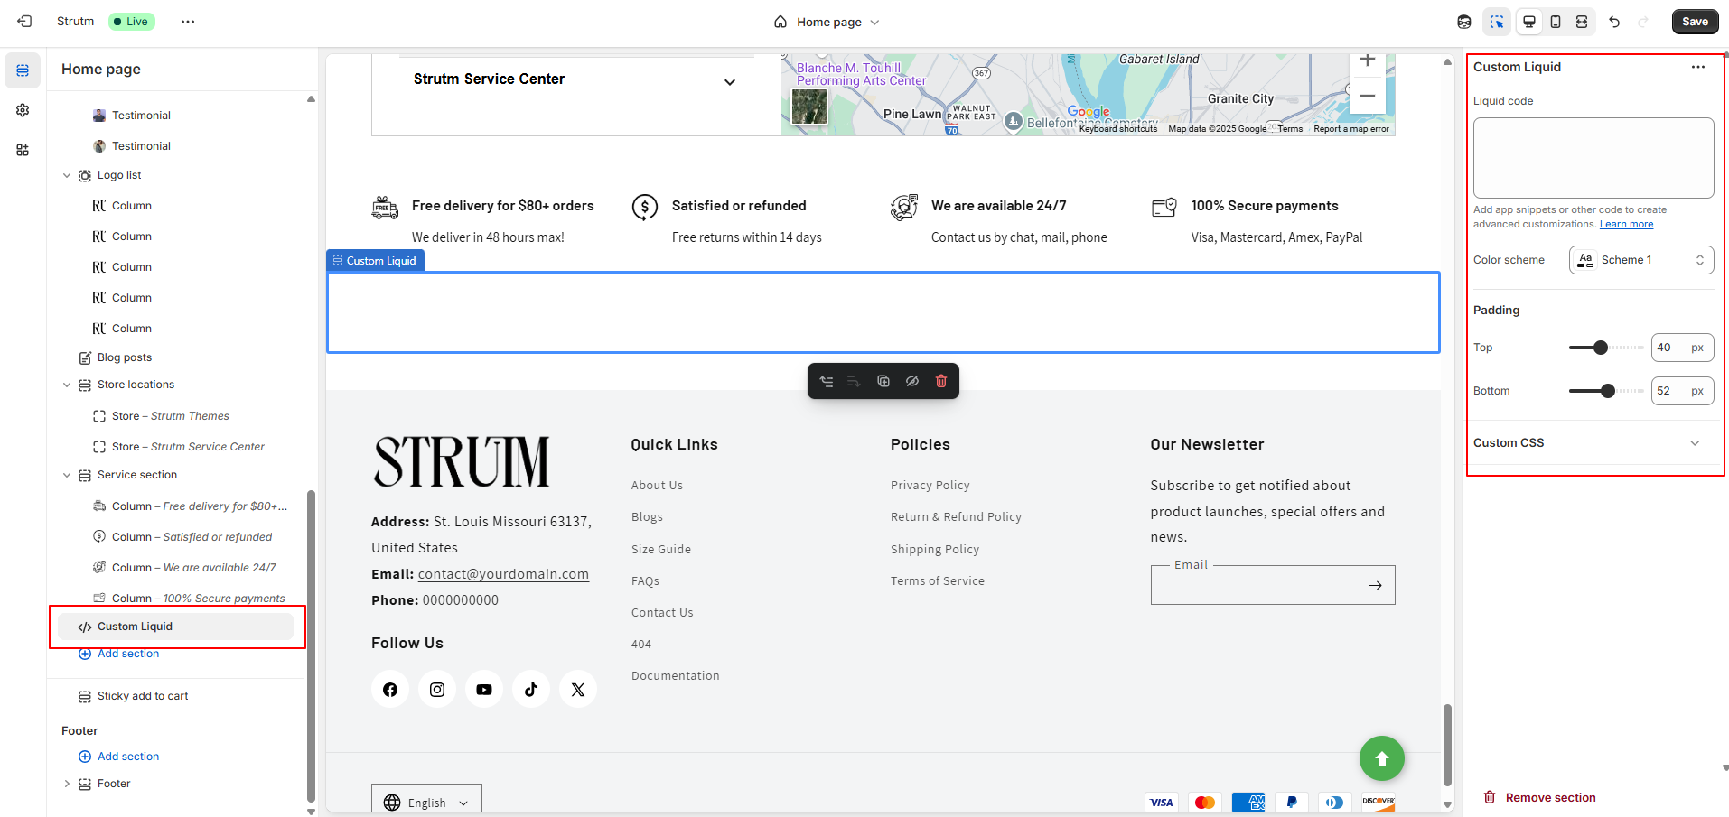The width and height of the screenshot is (1729, 817).
Task: Exit the theme editor via back icon
Action: click(x=24, y=22)
